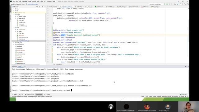Screen dimensions: 199x112
Task: Expand the internal_pages folder
Action: 16,16
